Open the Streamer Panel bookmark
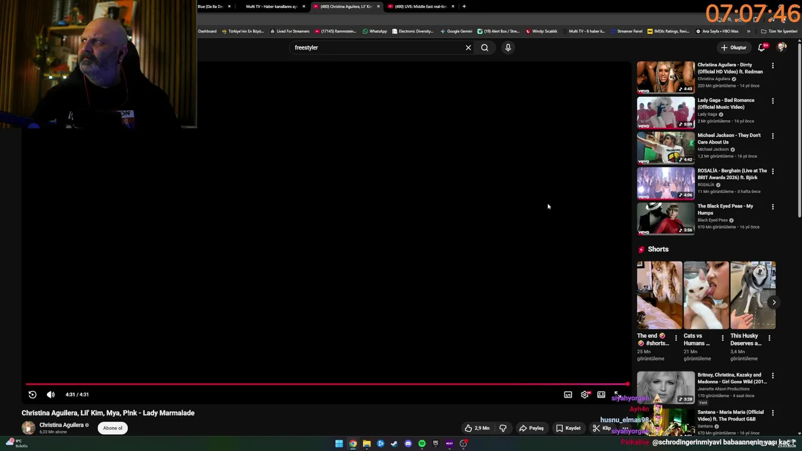Screen dimensions: 802x451 coord(626,31)
